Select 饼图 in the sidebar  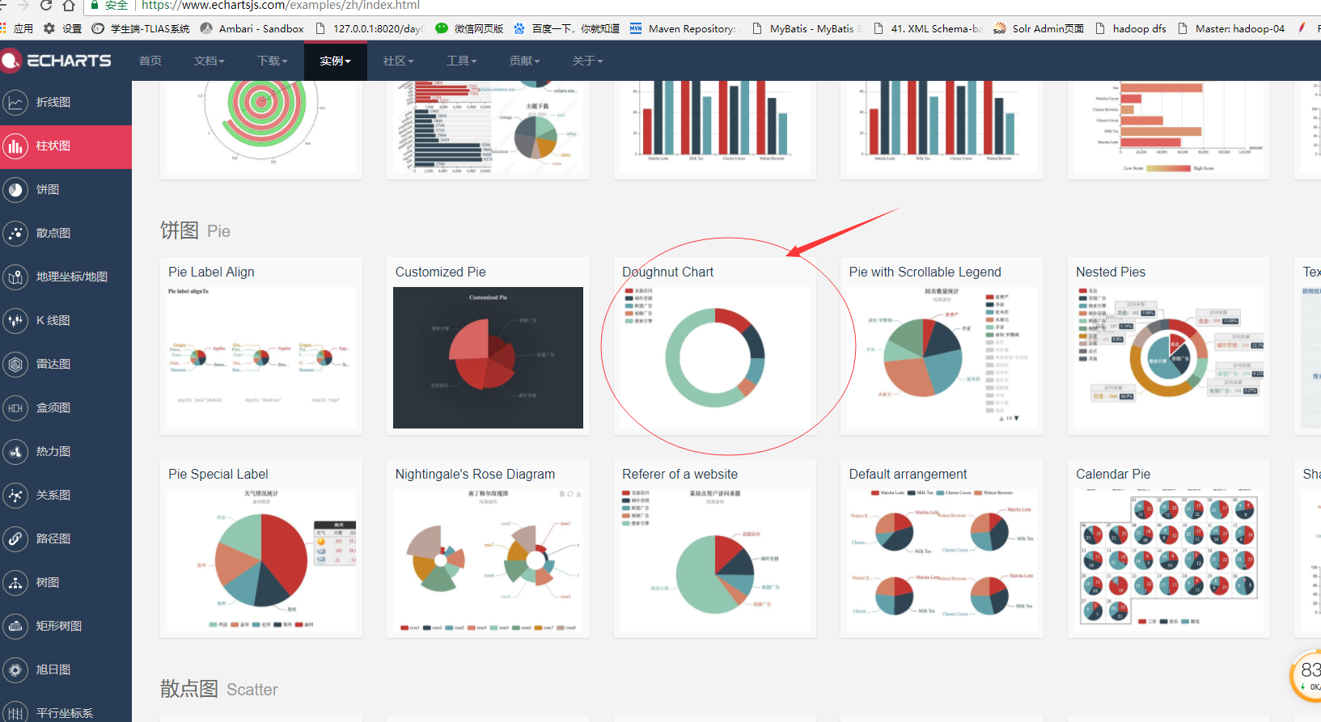[x=48, y=190]
